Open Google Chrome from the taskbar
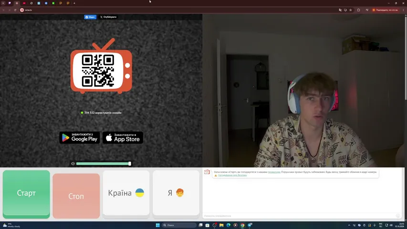Image resolution: width=407 pixels, height=229 pixels. coord(242,225)
